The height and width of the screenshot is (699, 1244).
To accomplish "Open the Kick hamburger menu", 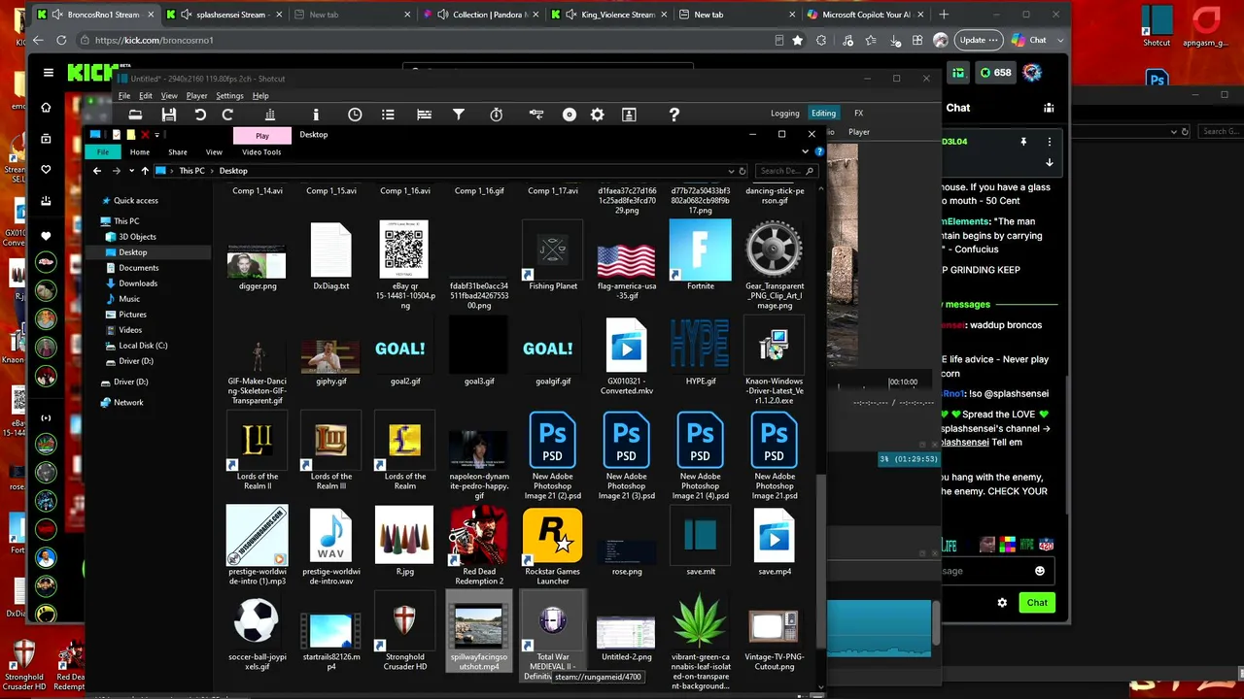I will click(48, 73).
